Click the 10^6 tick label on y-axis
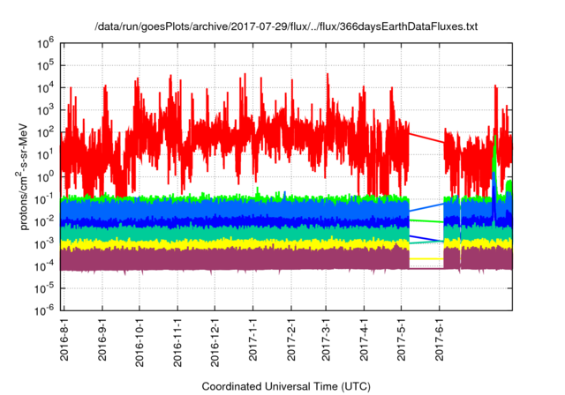The height and width of the screenshot is (395, 565). (46, 41)
